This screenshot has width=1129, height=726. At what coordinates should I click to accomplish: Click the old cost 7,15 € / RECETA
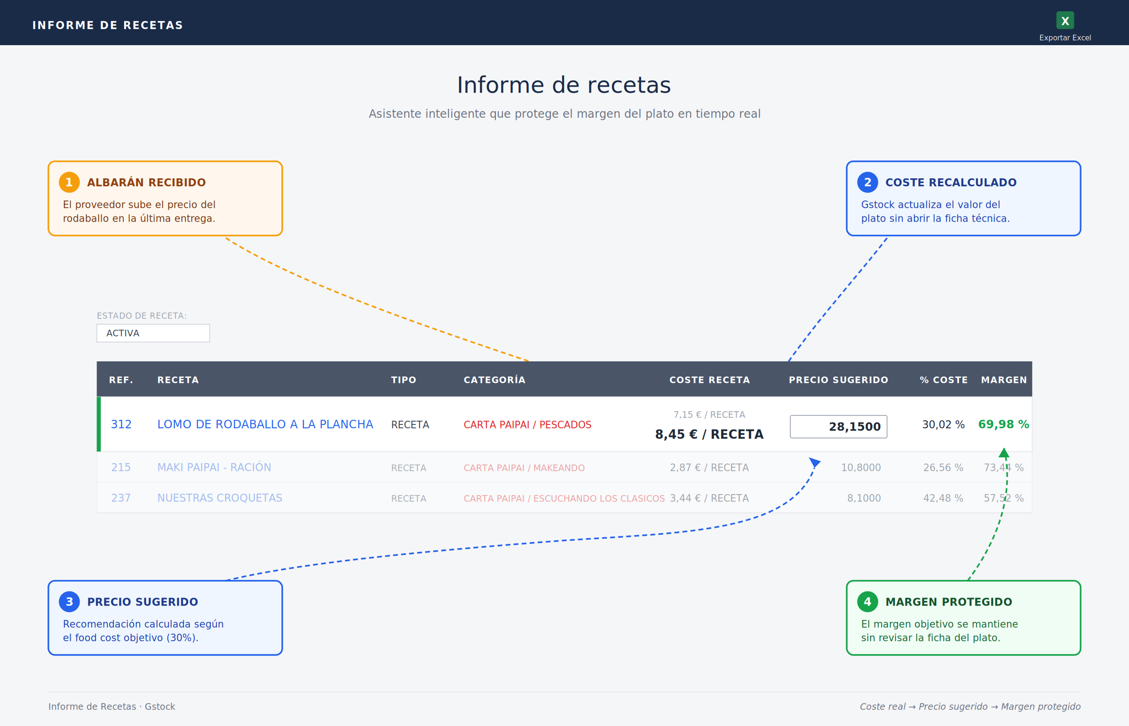pyautogui.click(x=709, y=415)
